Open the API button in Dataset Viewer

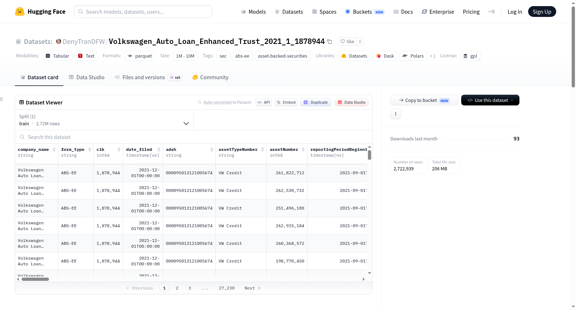coord(264,102)
